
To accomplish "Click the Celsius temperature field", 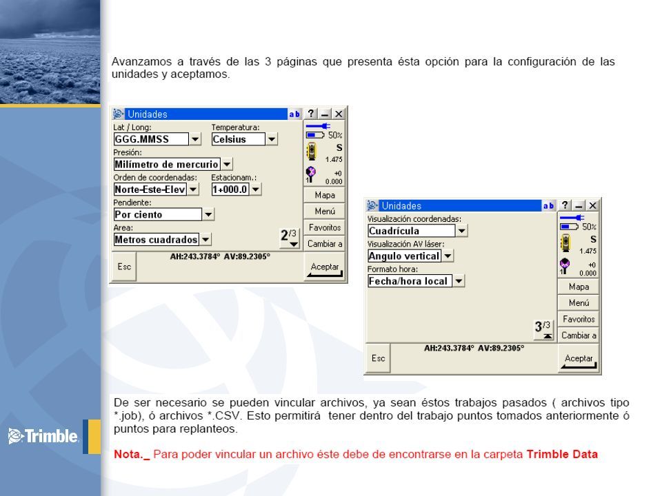I will pyautogui.click(x=239, y=139).
